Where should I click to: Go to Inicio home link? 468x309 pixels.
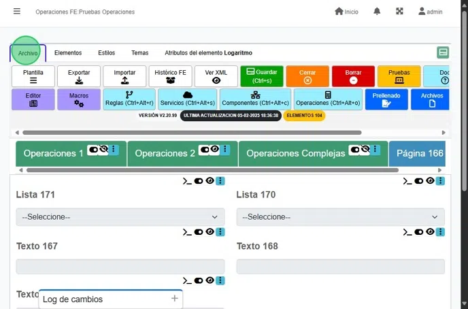tap(346, 12)
